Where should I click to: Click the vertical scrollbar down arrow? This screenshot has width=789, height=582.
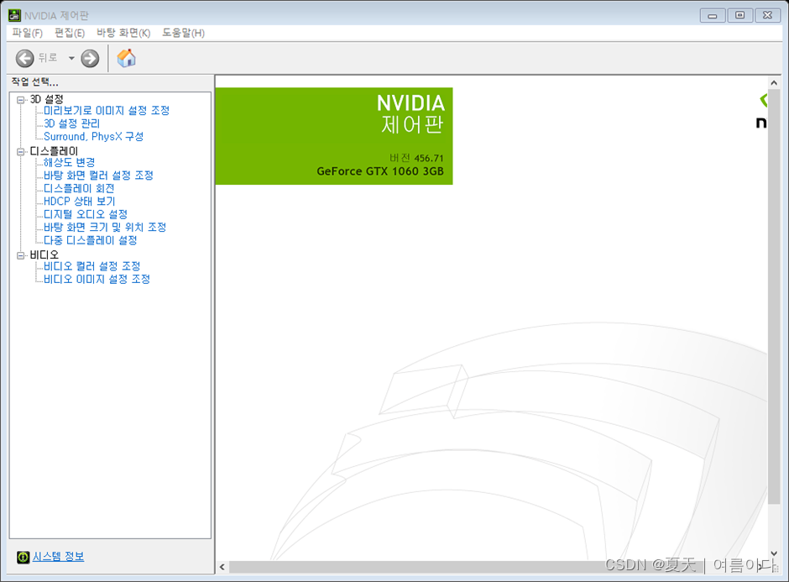[x=774, y=553]
